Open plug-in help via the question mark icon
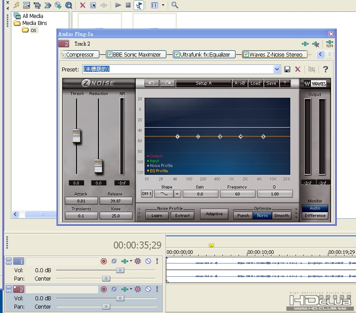Screen dimensions: 356x313 pos(325,69)
